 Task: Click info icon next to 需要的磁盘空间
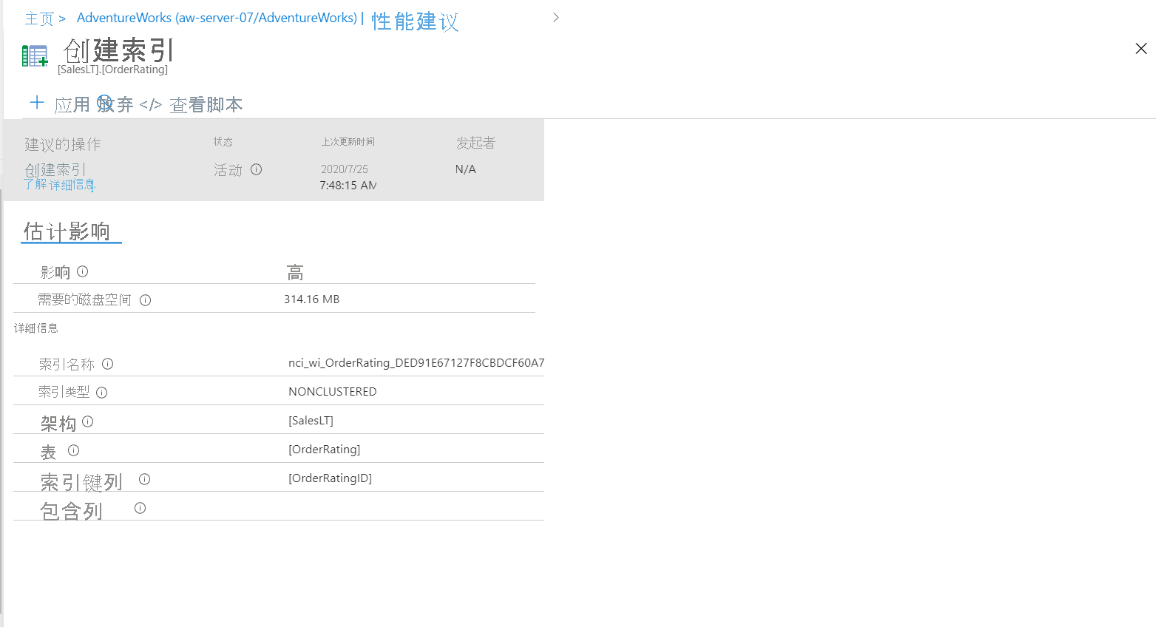[145, 300]
